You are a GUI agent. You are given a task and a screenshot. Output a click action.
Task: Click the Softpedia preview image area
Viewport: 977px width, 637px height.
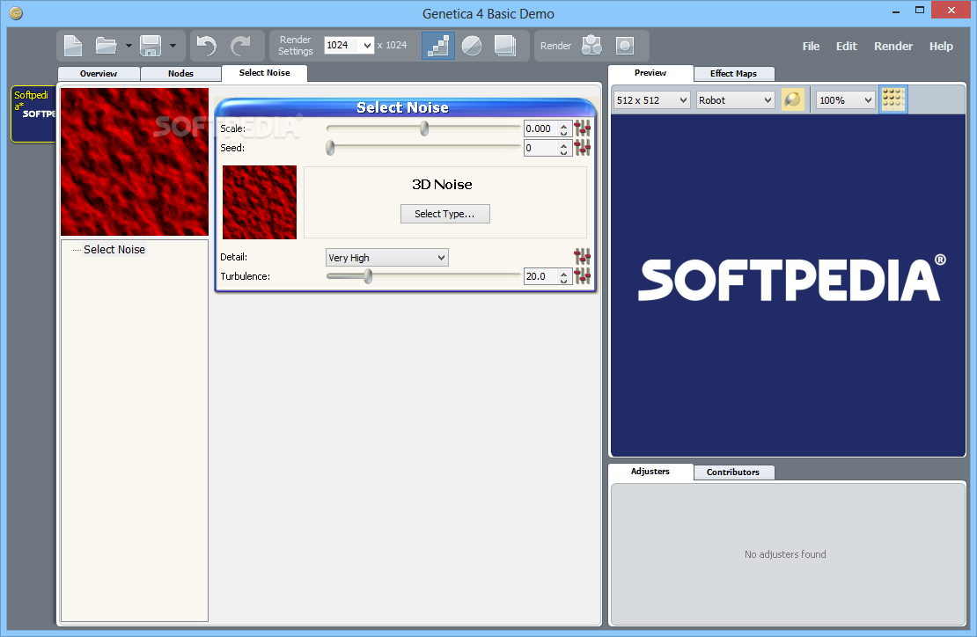click(x=789, y=284)
